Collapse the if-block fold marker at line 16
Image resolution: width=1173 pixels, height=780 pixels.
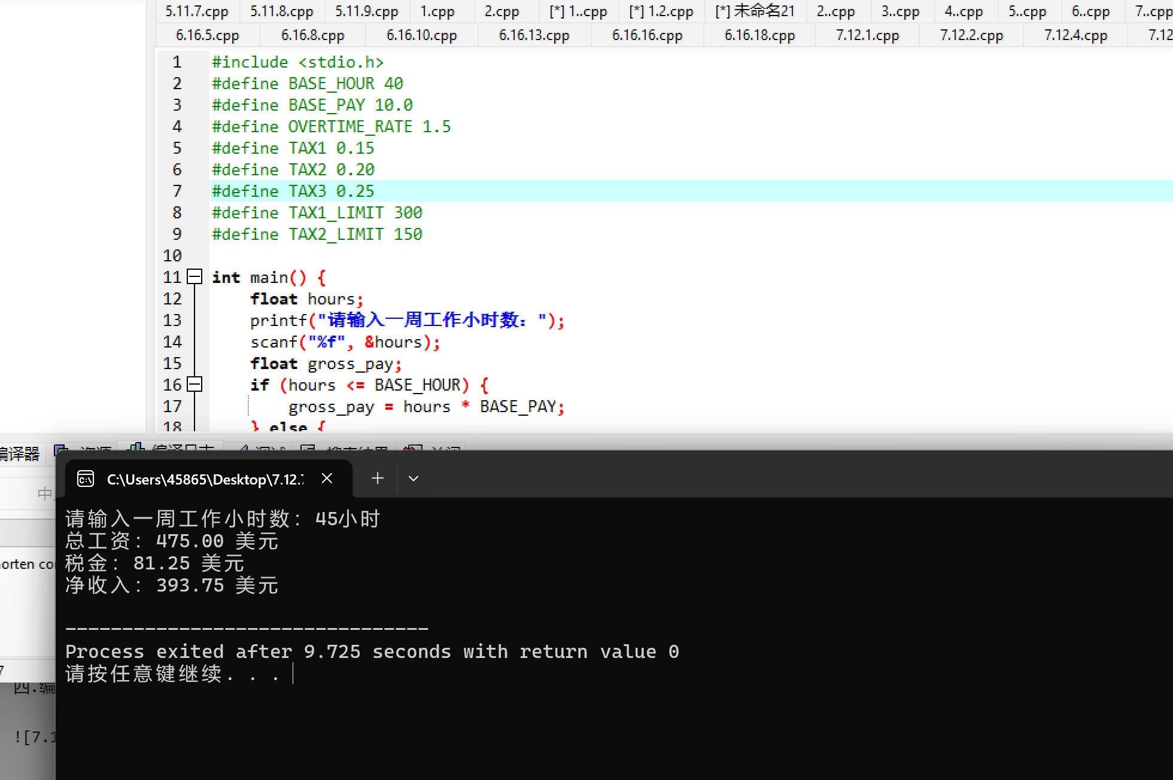click(195, 385)
